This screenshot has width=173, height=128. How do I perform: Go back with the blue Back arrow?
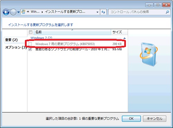coord(6,12)
